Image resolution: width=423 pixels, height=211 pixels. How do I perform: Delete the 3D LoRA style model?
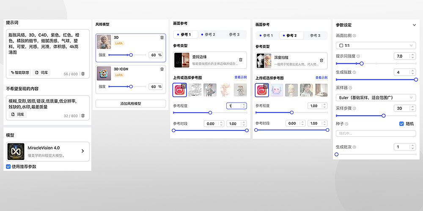coord(162,38)
